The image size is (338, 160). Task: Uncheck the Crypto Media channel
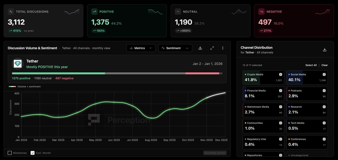click(281, 74)
